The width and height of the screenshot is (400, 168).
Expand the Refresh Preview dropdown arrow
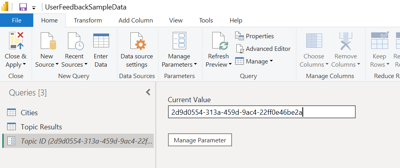tap(230, 64)
